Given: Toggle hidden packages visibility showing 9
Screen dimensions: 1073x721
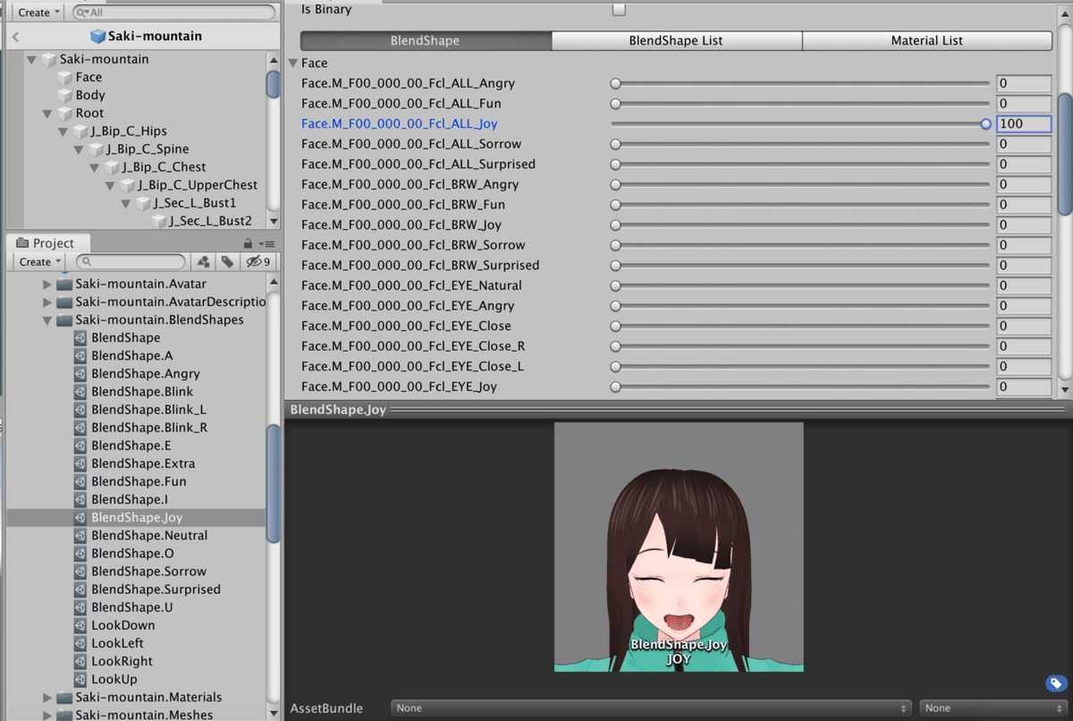Looking at the screenshot, I should [x=258, y=262].
